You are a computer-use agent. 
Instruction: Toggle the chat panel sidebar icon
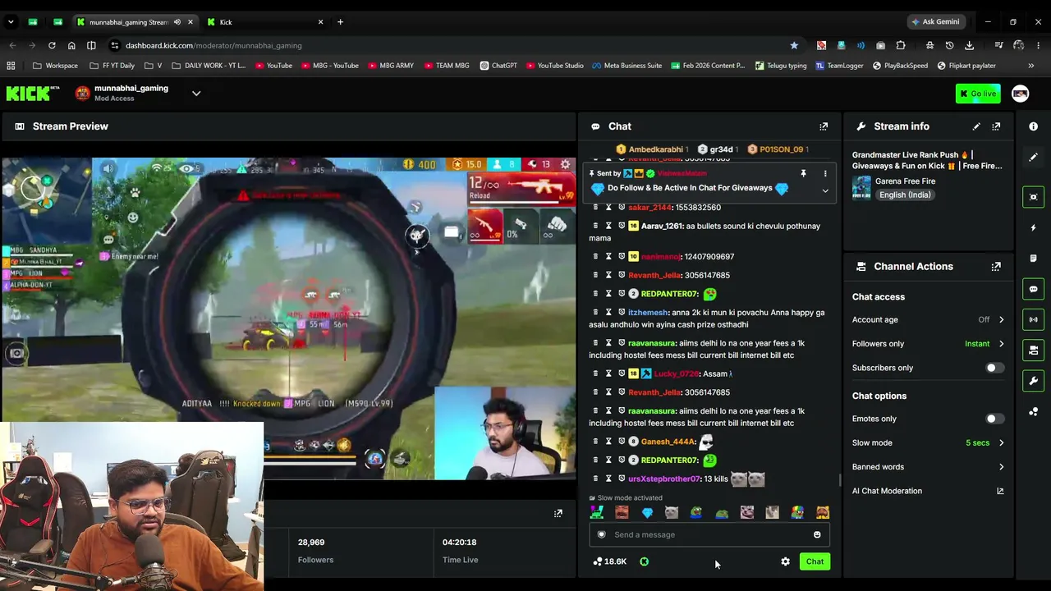coord(1033,289)
